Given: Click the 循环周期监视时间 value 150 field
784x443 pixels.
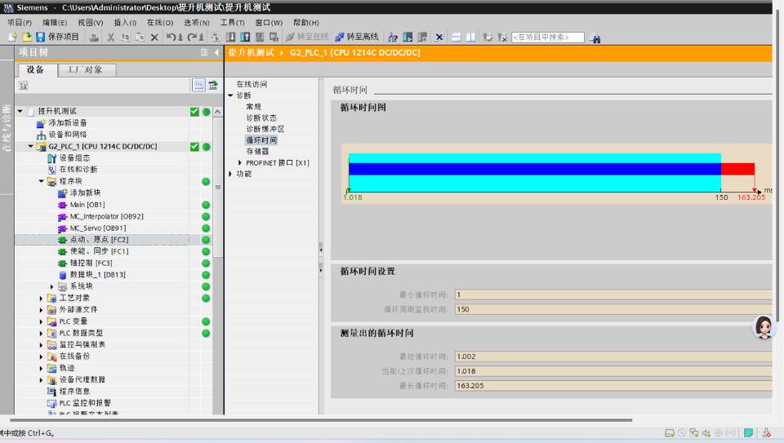Looking at the screenshot, I should tap(613, 309).
